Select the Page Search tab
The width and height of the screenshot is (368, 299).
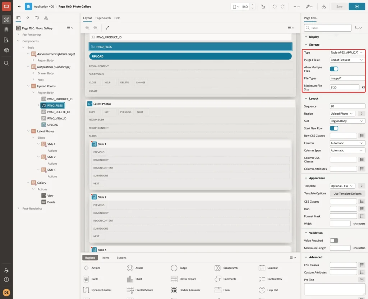(103, 18)
